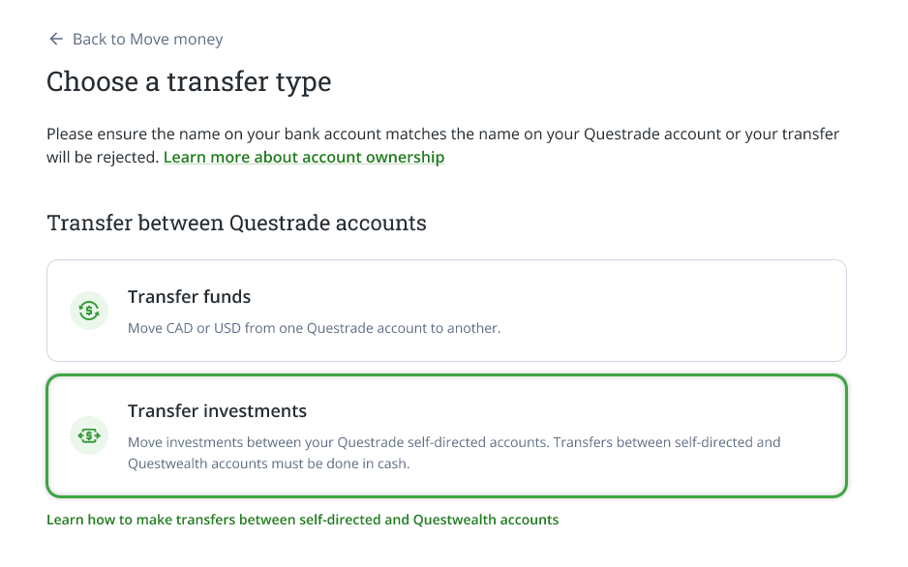The height and width of the screenshot is (567, 908).
Task: Click the Transfer investments heading
Action: pyautogui.click(x=217, y=410)
